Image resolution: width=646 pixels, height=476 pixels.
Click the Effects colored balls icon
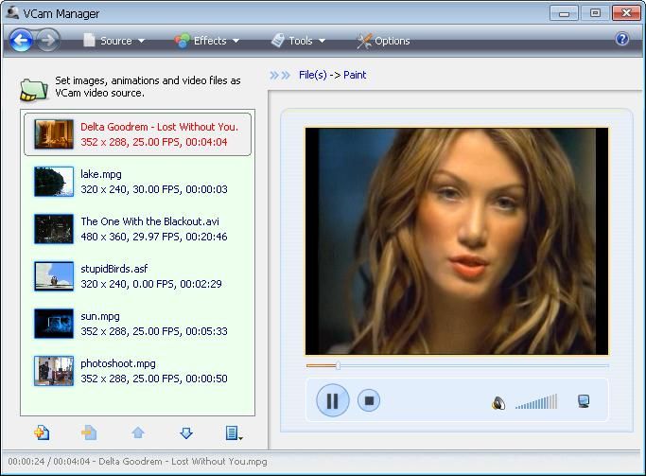coord(182,41)
